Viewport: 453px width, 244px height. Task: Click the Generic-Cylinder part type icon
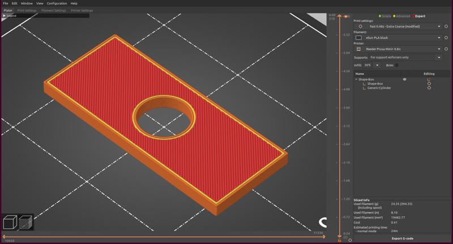[364, 88]
